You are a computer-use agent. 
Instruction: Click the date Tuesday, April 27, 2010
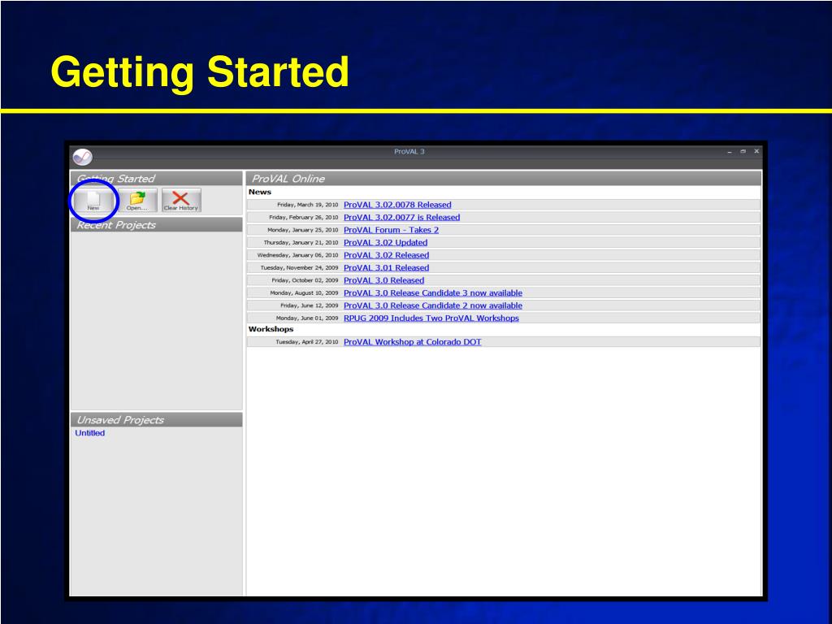click(x=306, y=342)
